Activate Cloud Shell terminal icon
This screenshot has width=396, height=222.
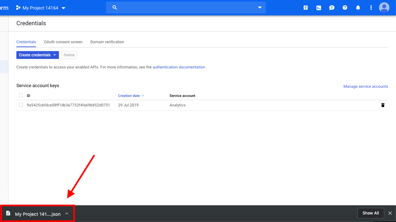319,8
